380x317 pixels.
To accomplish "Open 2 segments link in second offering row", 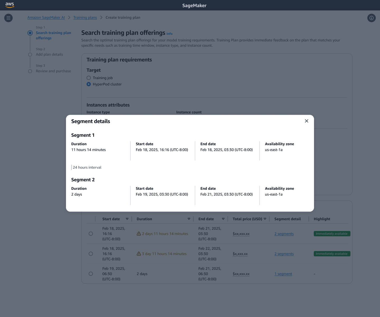I will pyautogui.click(x=284, y=254).
